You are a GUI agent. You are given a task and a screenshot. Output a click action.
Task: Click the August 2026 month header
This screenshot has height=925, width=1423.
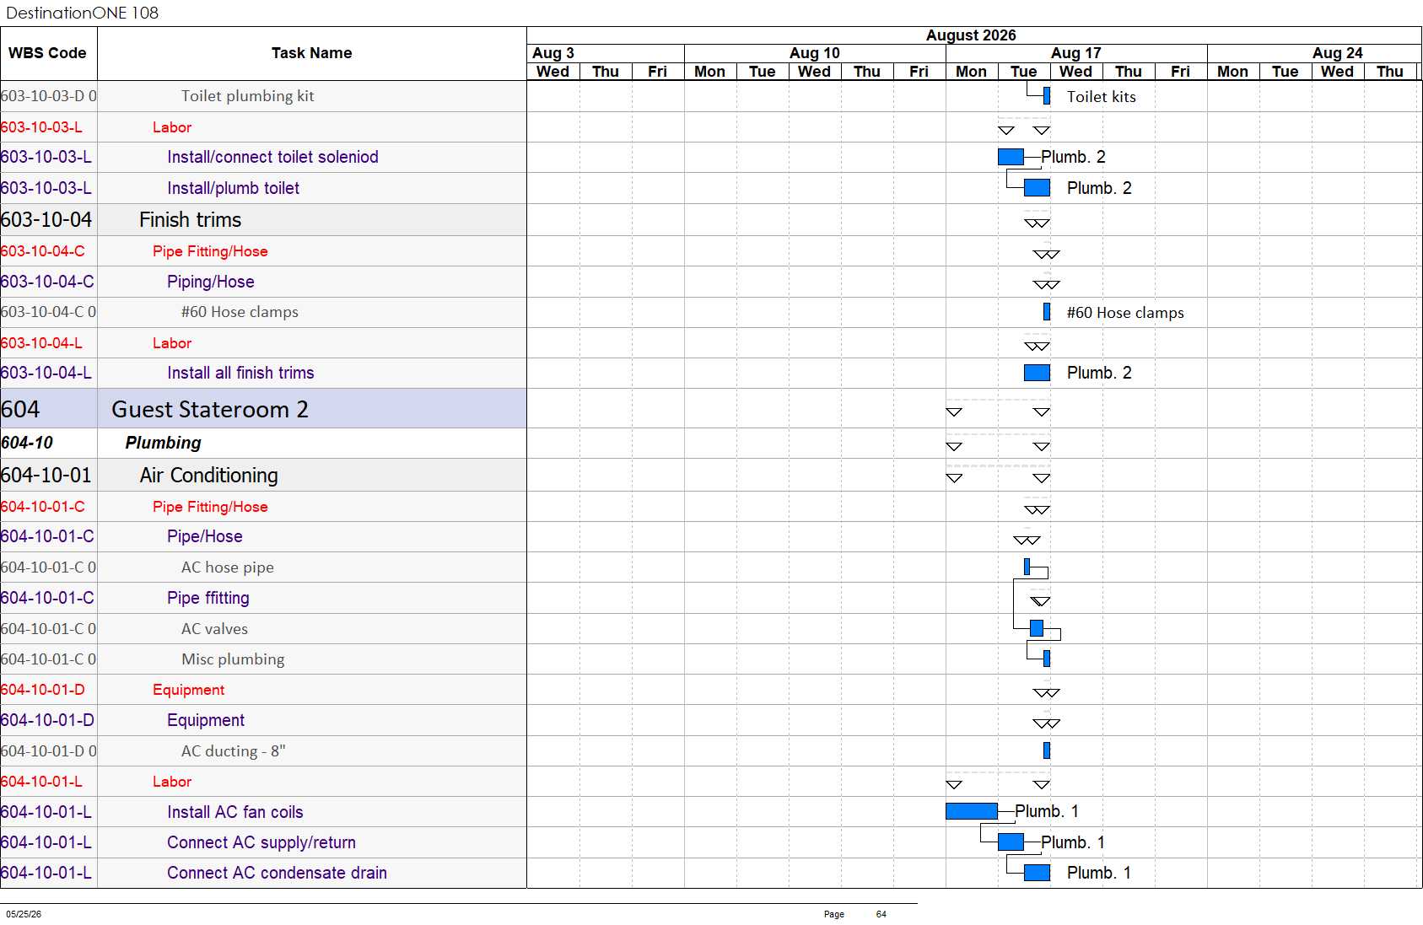tap(971, 35)
